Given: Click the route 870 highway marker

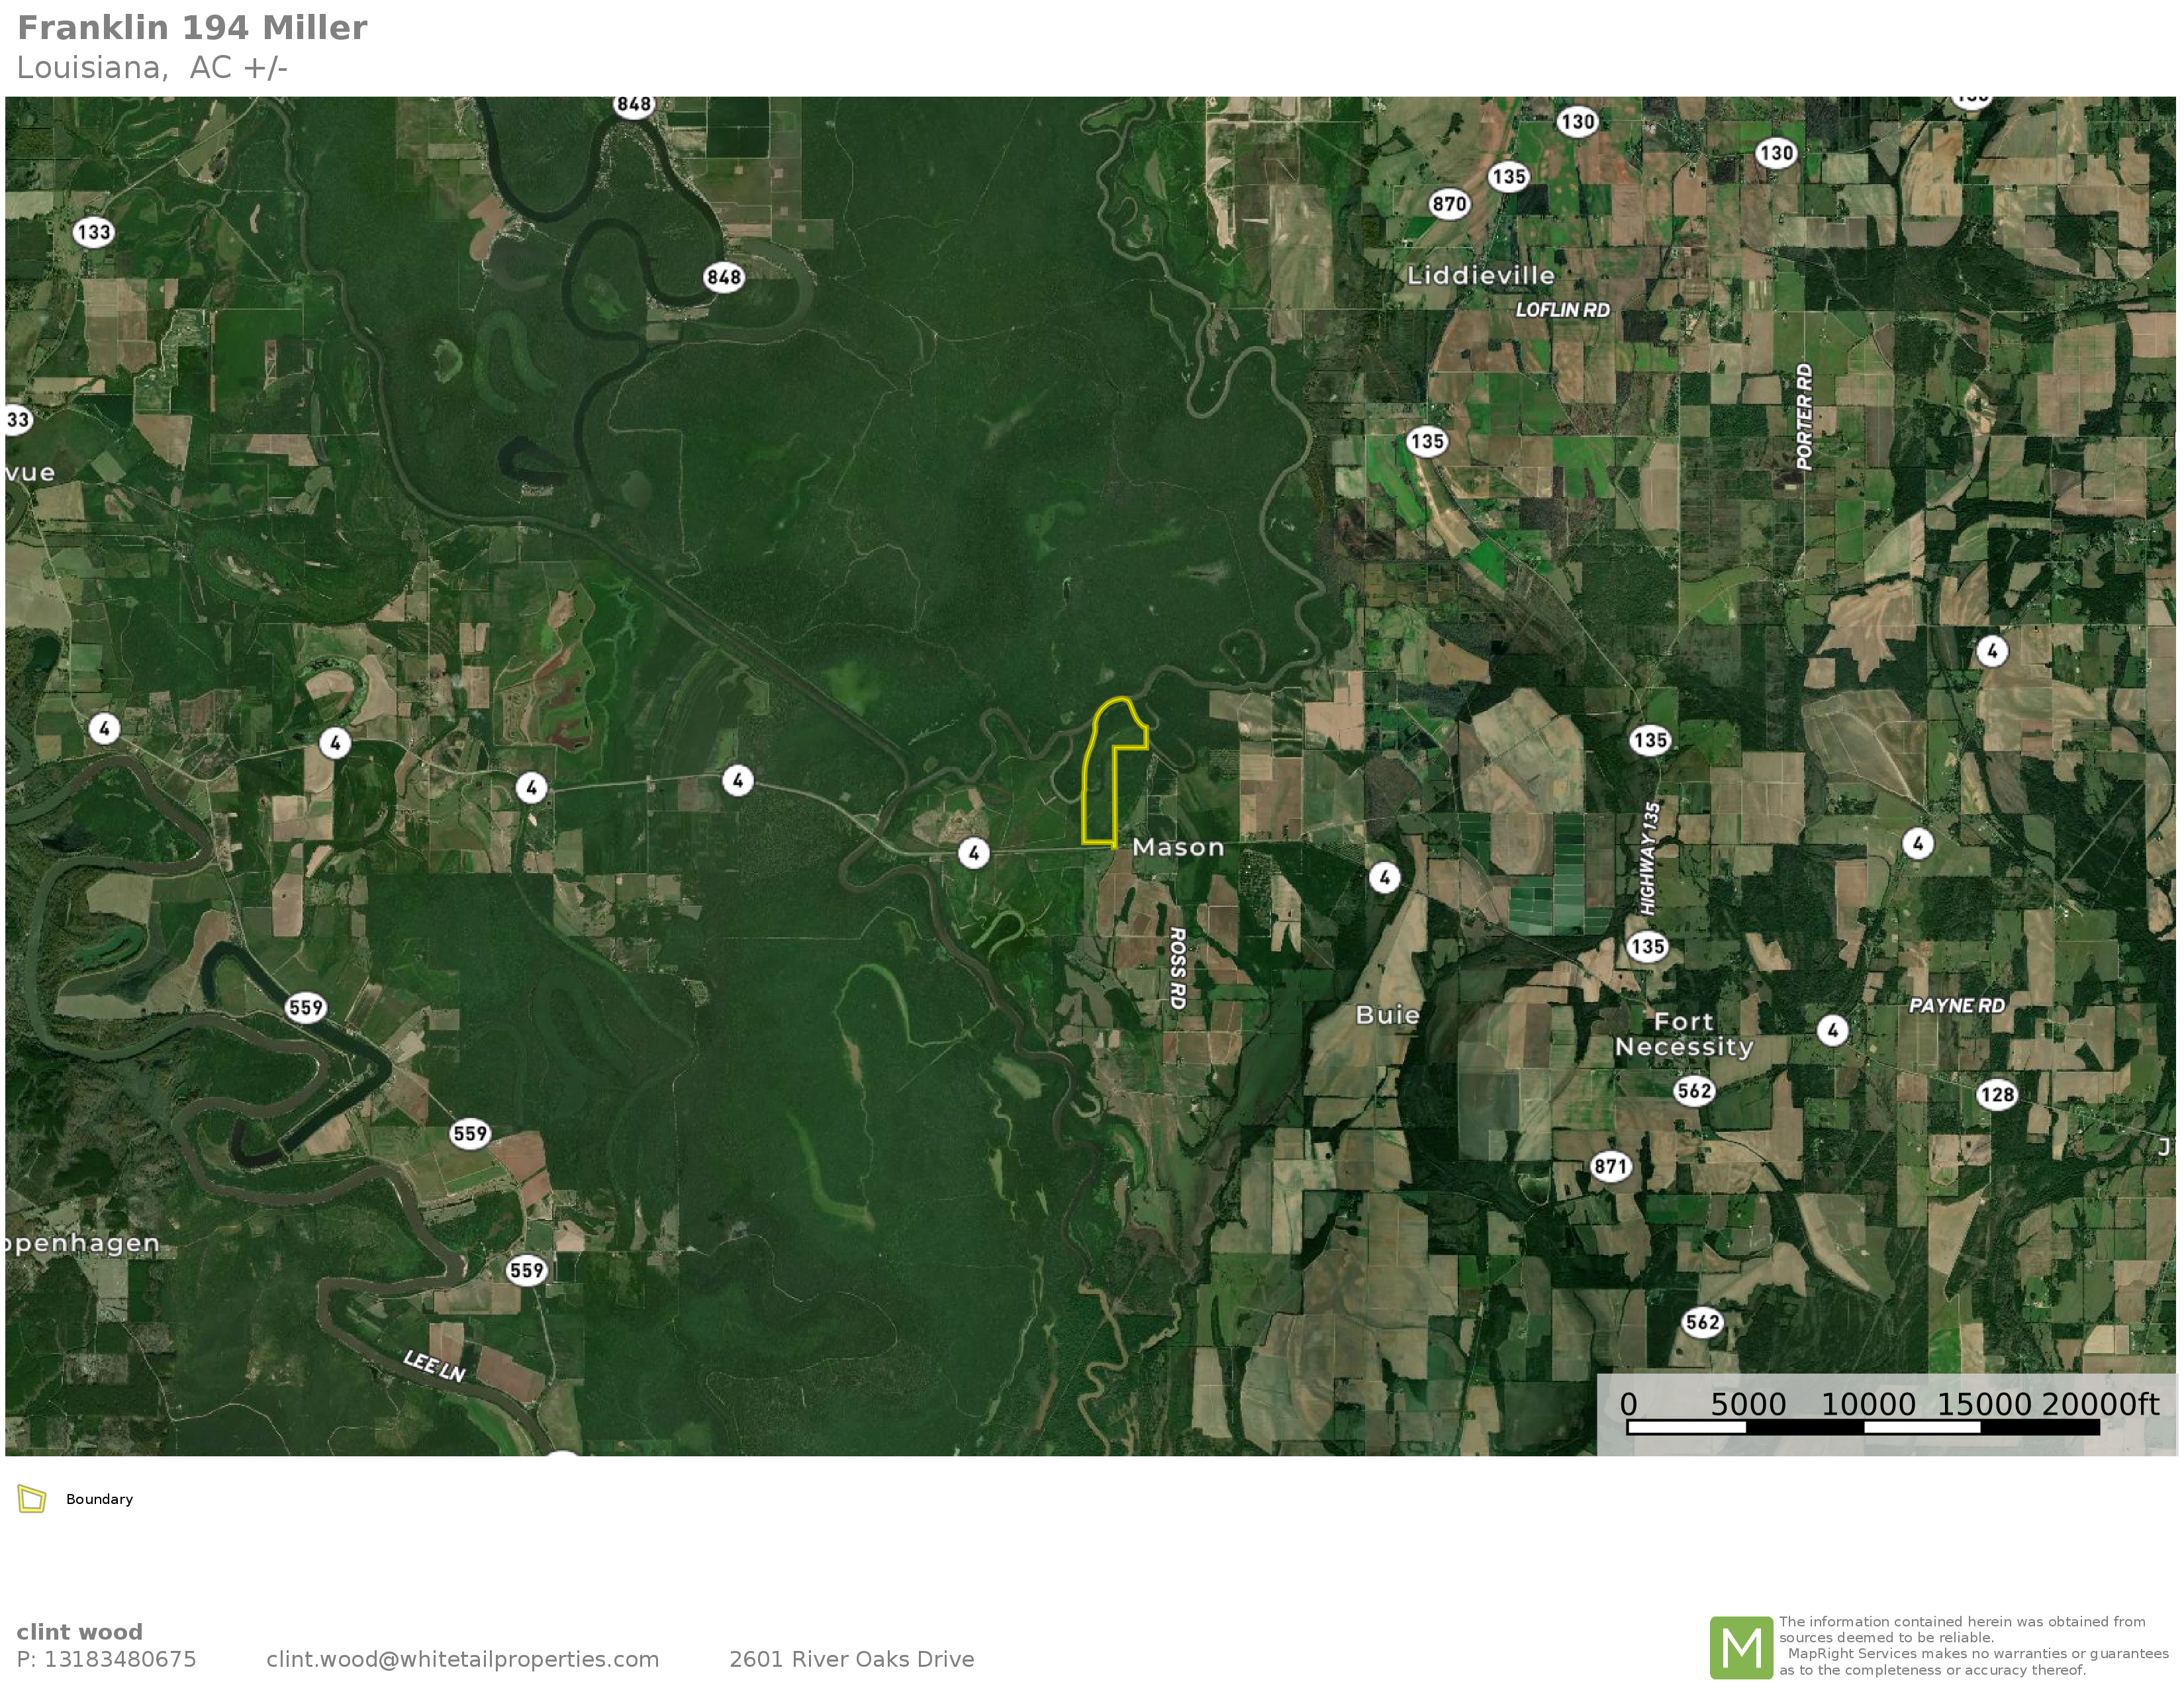Looking at the screenshot, I should coord(1449,204).
